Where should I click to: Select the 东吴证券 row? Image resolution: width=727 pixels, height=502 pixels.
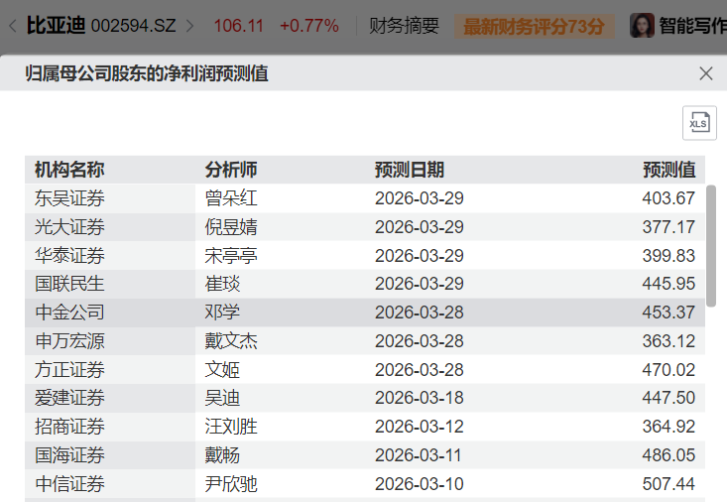[365, 198]
